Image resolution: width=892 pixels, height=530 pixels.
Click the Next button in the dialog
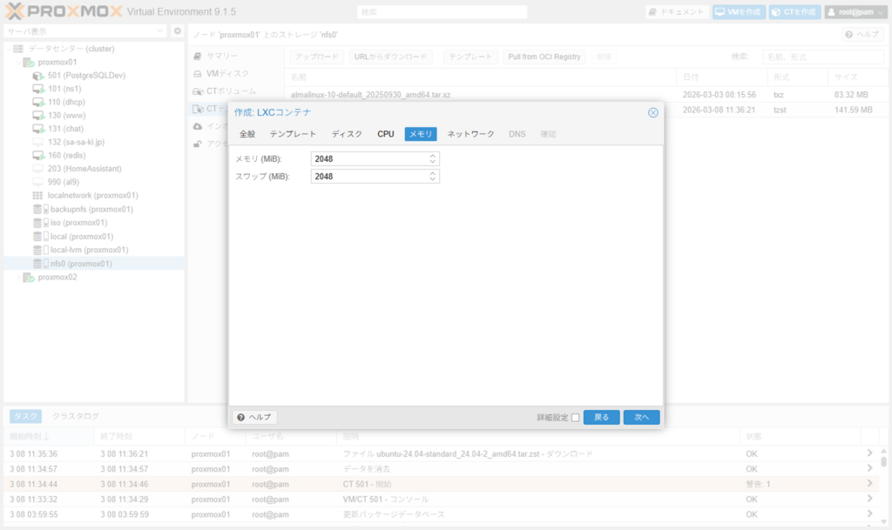(x=641, y=418)
